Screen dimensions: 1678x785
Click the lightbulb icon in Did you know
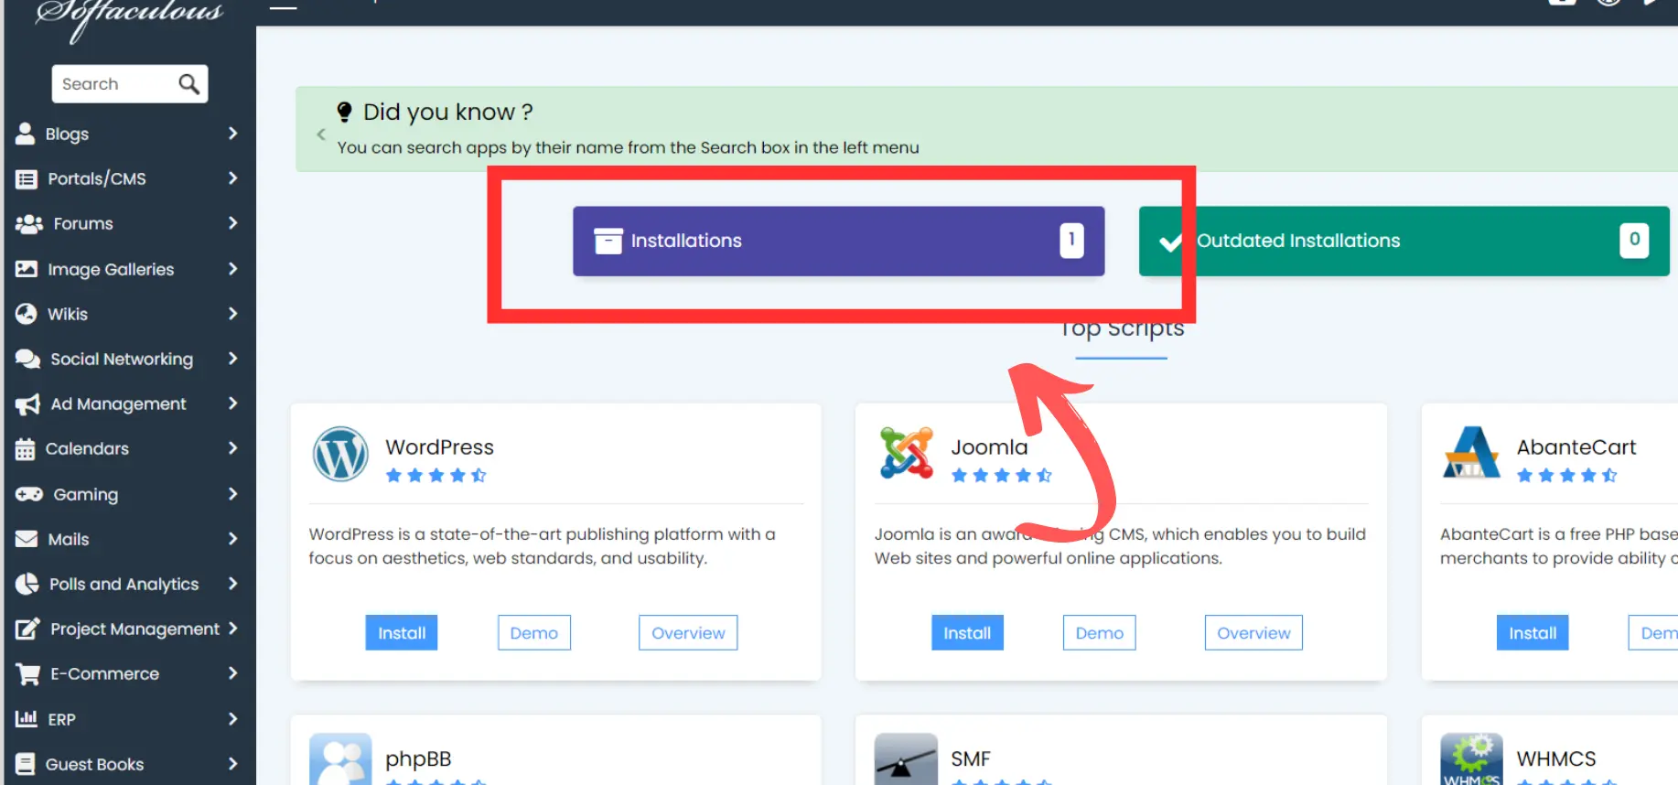[x=344, y=112]
